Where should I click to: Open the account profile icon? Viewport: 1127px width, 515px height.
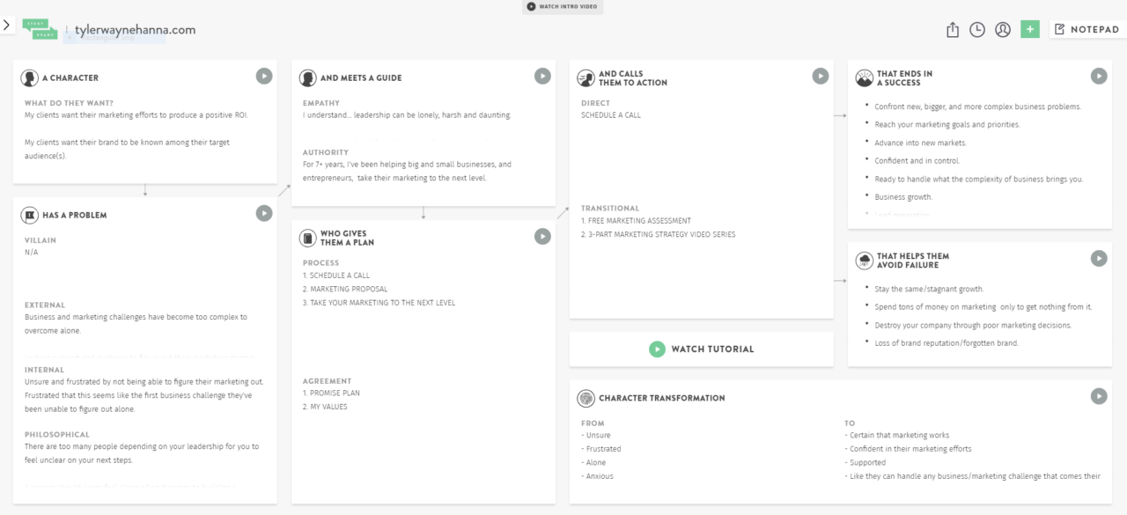(1003, 29)
